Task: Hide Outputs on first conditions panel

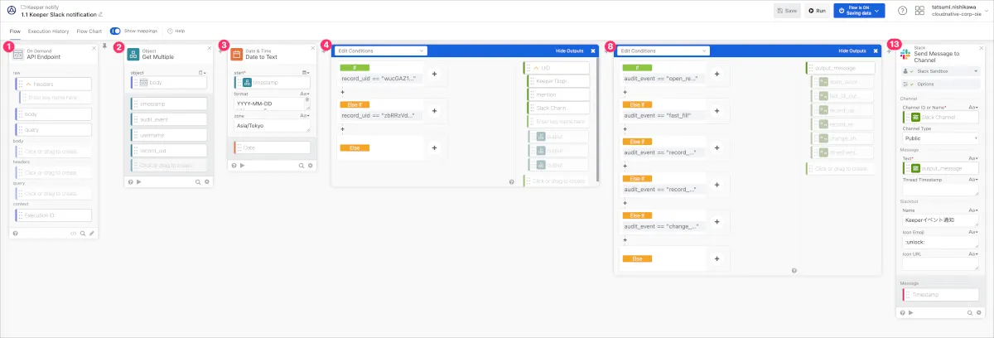Action: pos(571,51)
